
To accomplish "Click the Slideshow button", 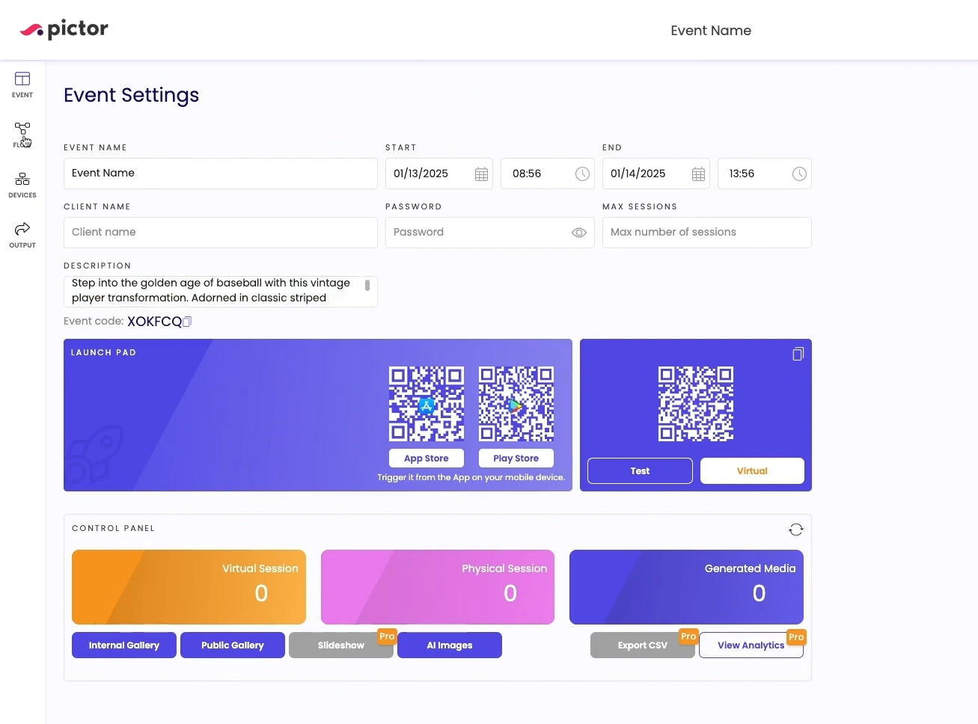I will click(x=341, y=645).
